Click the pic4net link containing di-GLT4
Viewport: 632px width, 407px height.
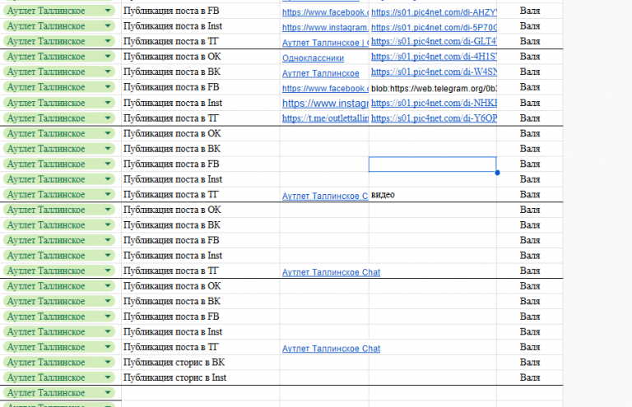click(x=434, y=41)
